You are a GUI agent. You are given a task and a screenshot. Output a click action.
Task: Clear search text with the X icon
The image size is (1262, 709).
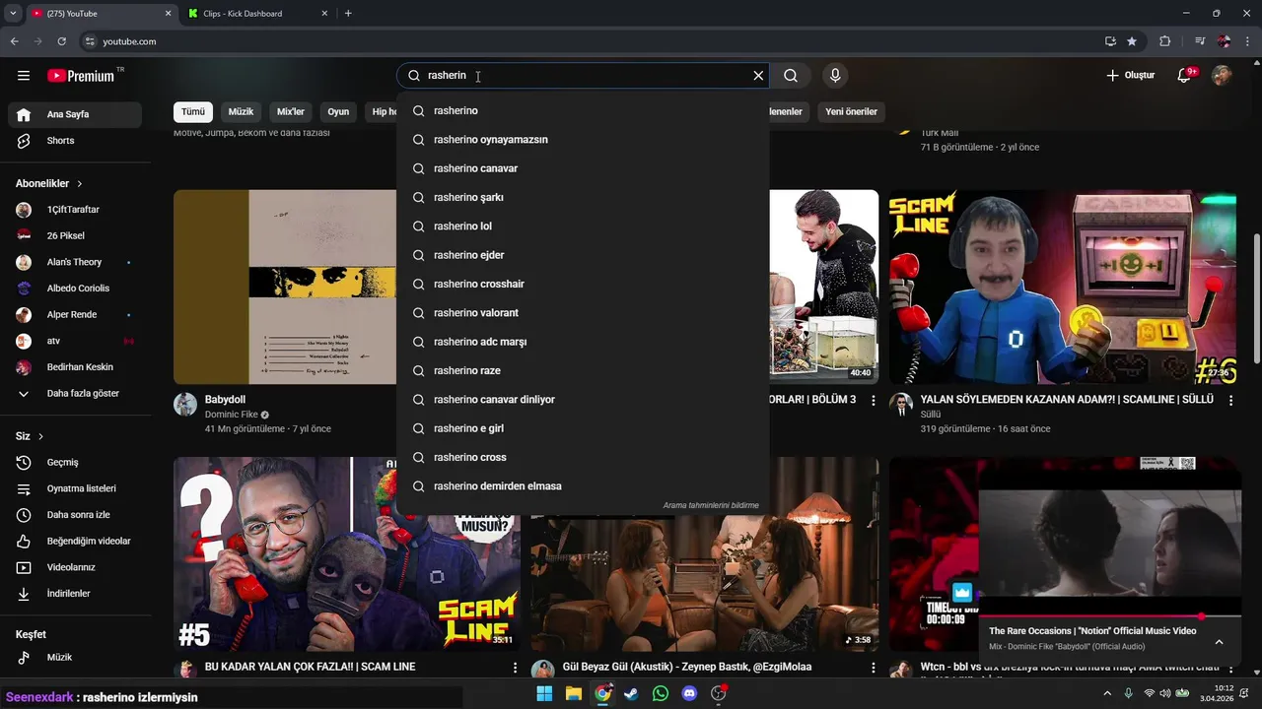pos(758,76)
